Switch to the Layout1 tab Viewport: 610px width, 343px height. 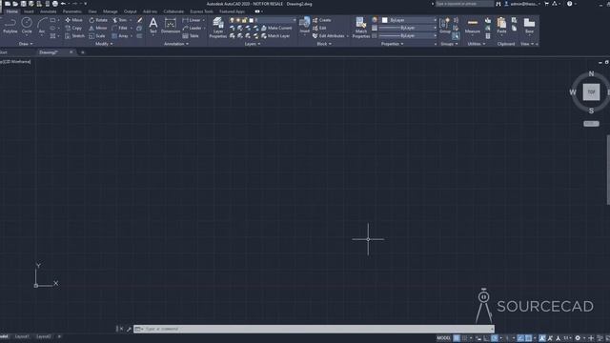22,336
